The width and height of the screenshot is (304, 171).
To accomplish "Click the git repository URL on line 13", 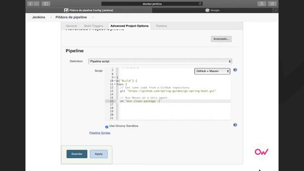I will (x=171, y=91).
